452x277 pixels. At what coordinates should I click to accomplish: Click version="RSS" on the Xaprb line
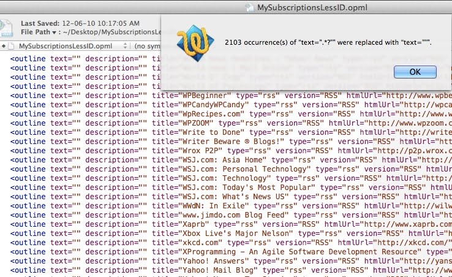(291, 225)
